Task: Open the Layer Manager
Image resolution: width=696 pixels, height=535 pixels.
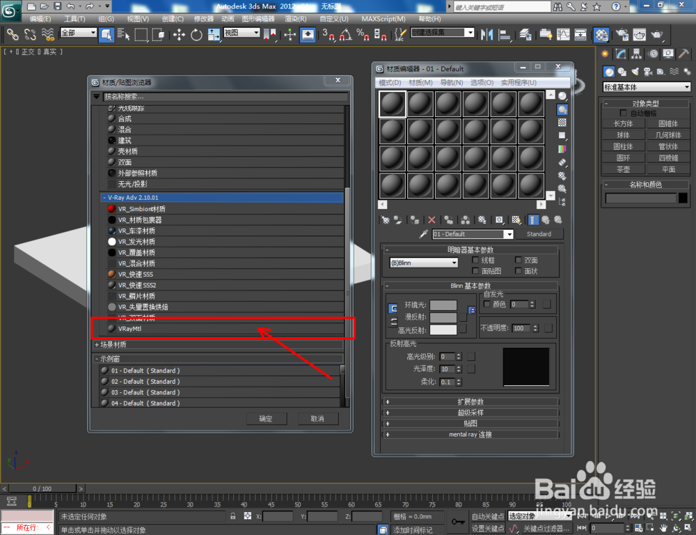Action: click(525, 34)
